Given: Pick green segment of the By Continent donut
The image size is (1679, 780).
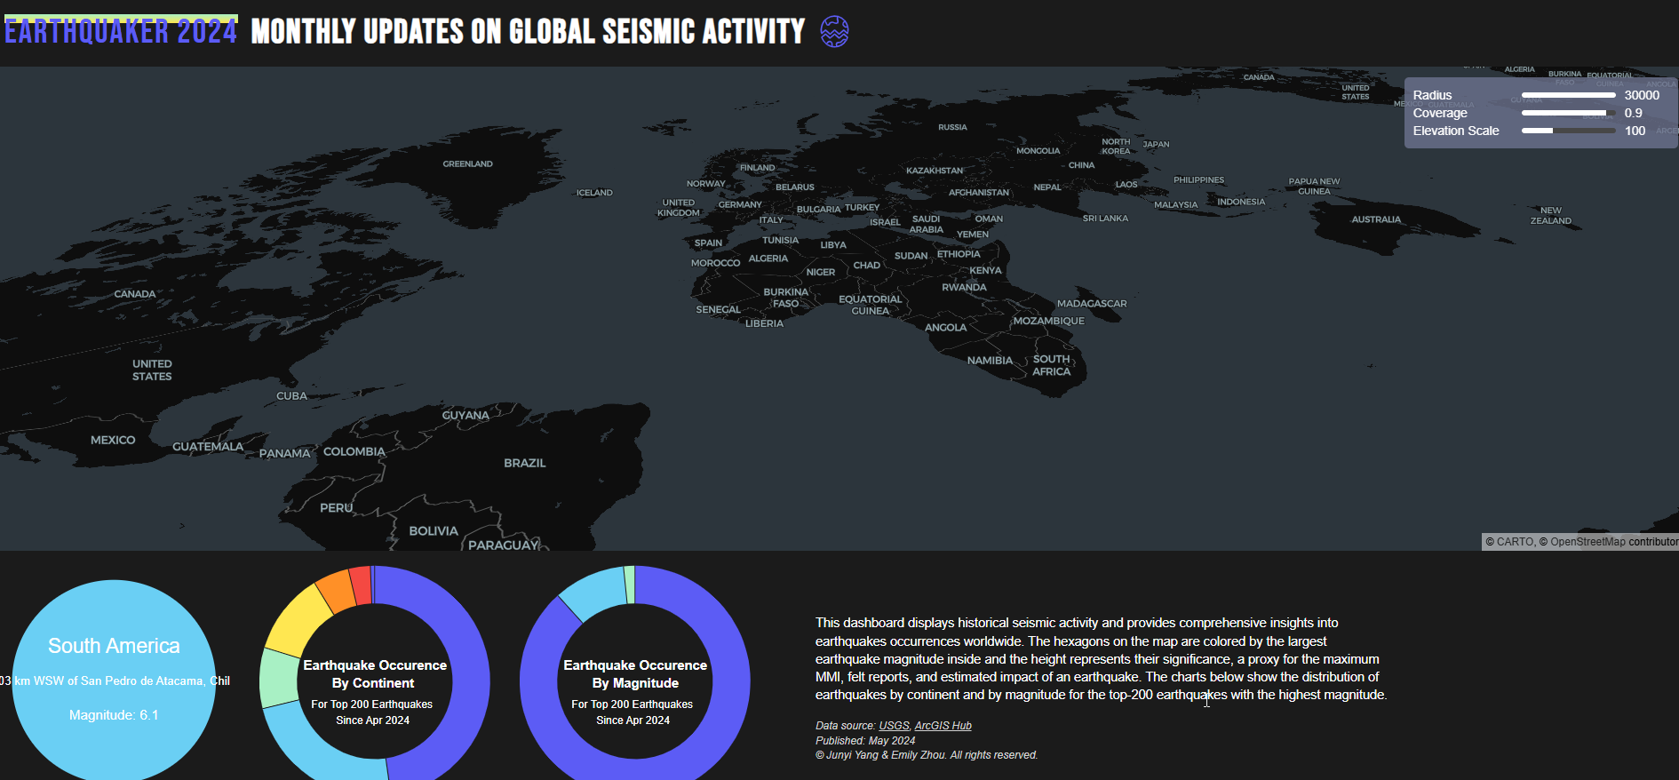Looking at the screenshot, I should [x=278, y=677].
